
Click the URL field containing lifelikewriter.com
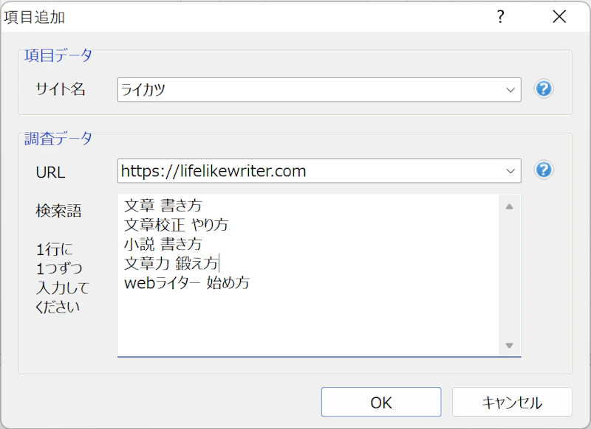tap(310, 171)
